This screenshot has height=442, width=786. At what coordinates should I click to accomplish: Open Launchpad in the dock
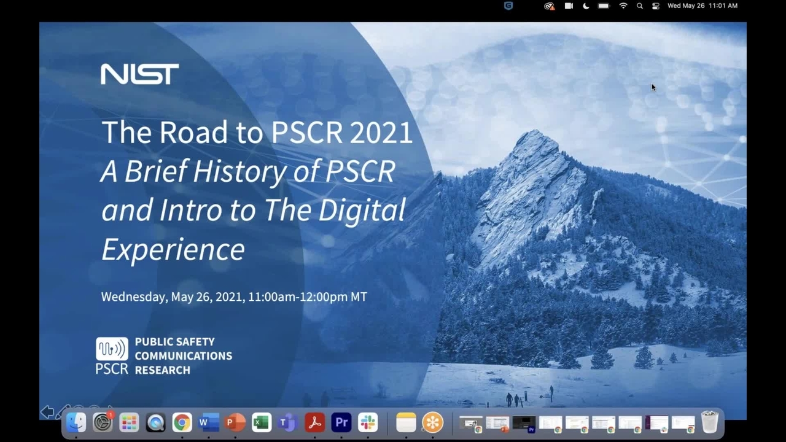point(129,422)
